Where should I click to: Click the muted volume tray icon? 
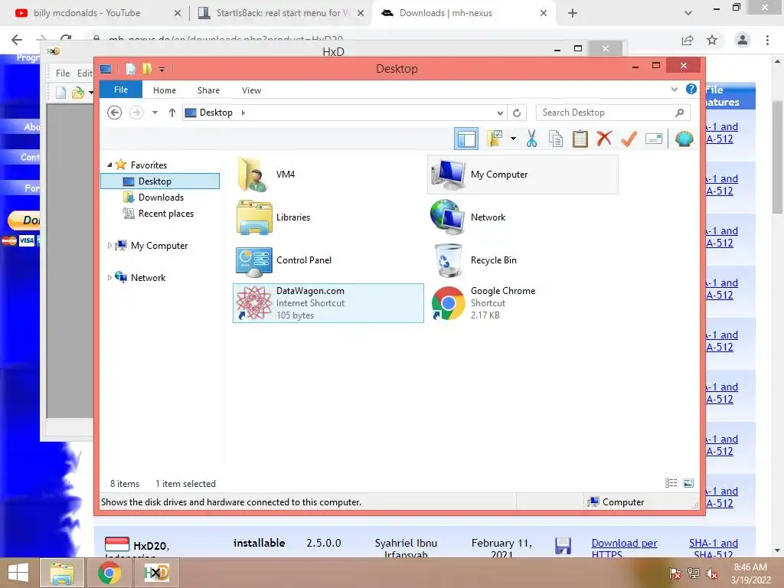coord(711,573)
